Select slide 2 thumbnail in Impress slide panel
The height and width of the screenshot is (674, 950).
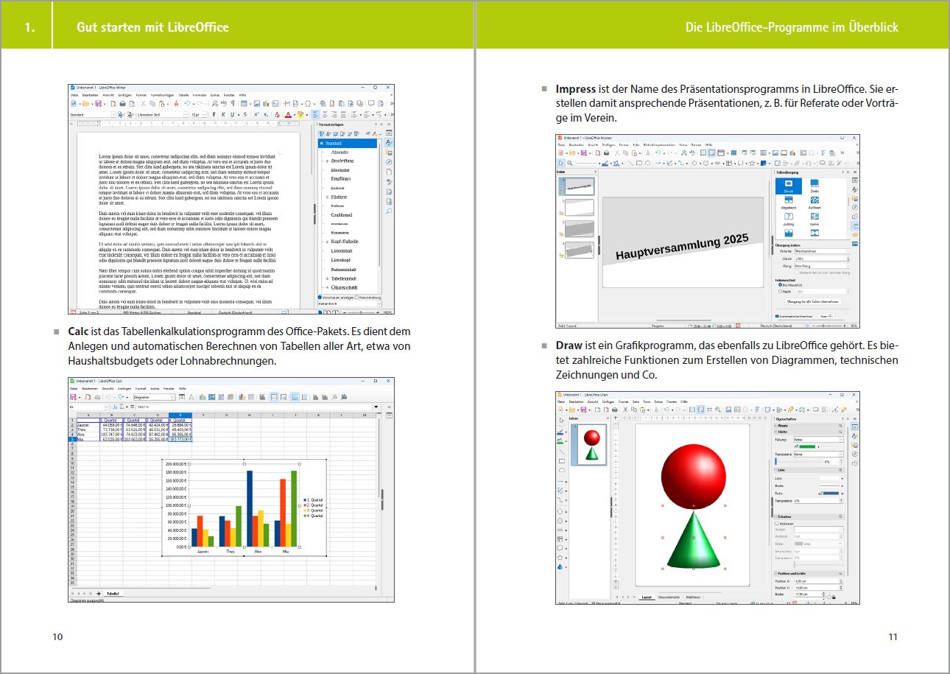pyautogui.click(x=581, y=207)
